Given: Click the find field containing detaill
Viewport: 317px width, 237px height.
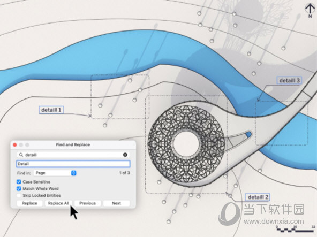Looking at the screenshot, I should coord(73,155).
